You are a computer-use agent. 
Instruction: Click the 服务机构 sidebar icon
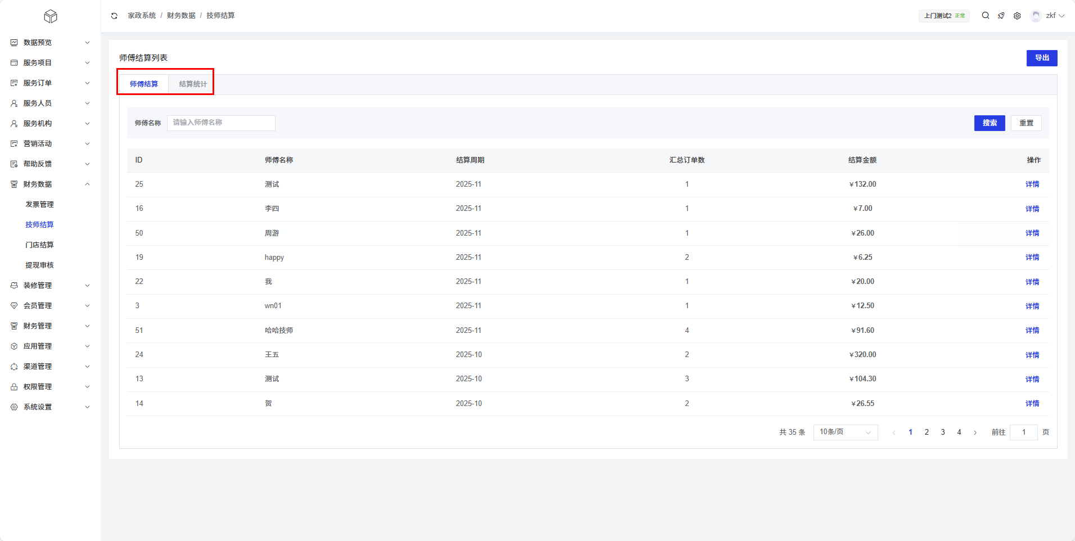tap(14, 124)
